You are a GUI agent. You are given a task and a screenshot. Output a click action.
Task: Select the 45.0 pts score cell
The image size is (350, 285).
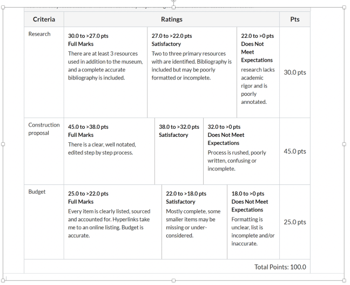click(294, 151)
